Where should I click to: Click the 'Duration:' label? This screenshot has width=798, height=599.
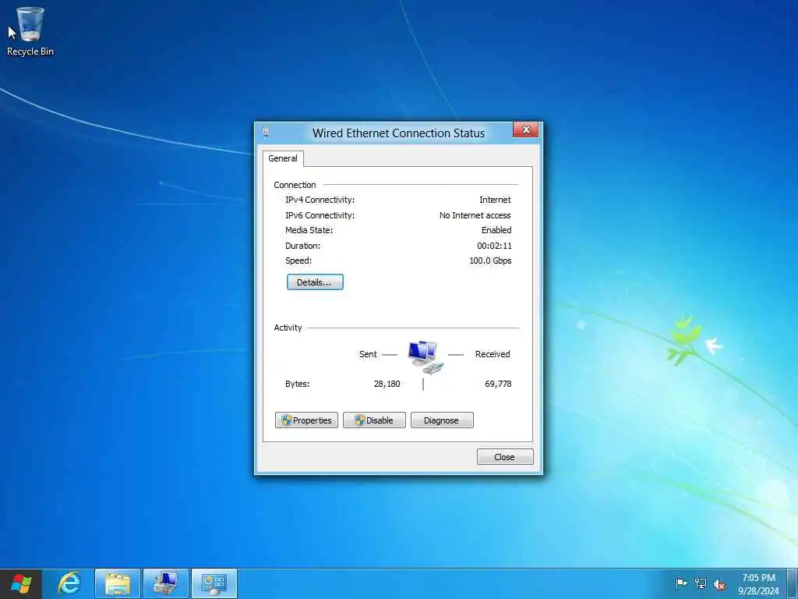(x=303, y=246)
